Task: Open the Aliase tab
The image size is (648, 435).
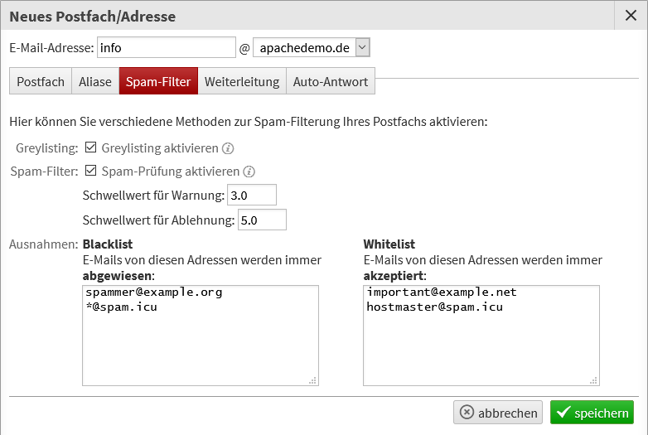Action: [95, 81]
